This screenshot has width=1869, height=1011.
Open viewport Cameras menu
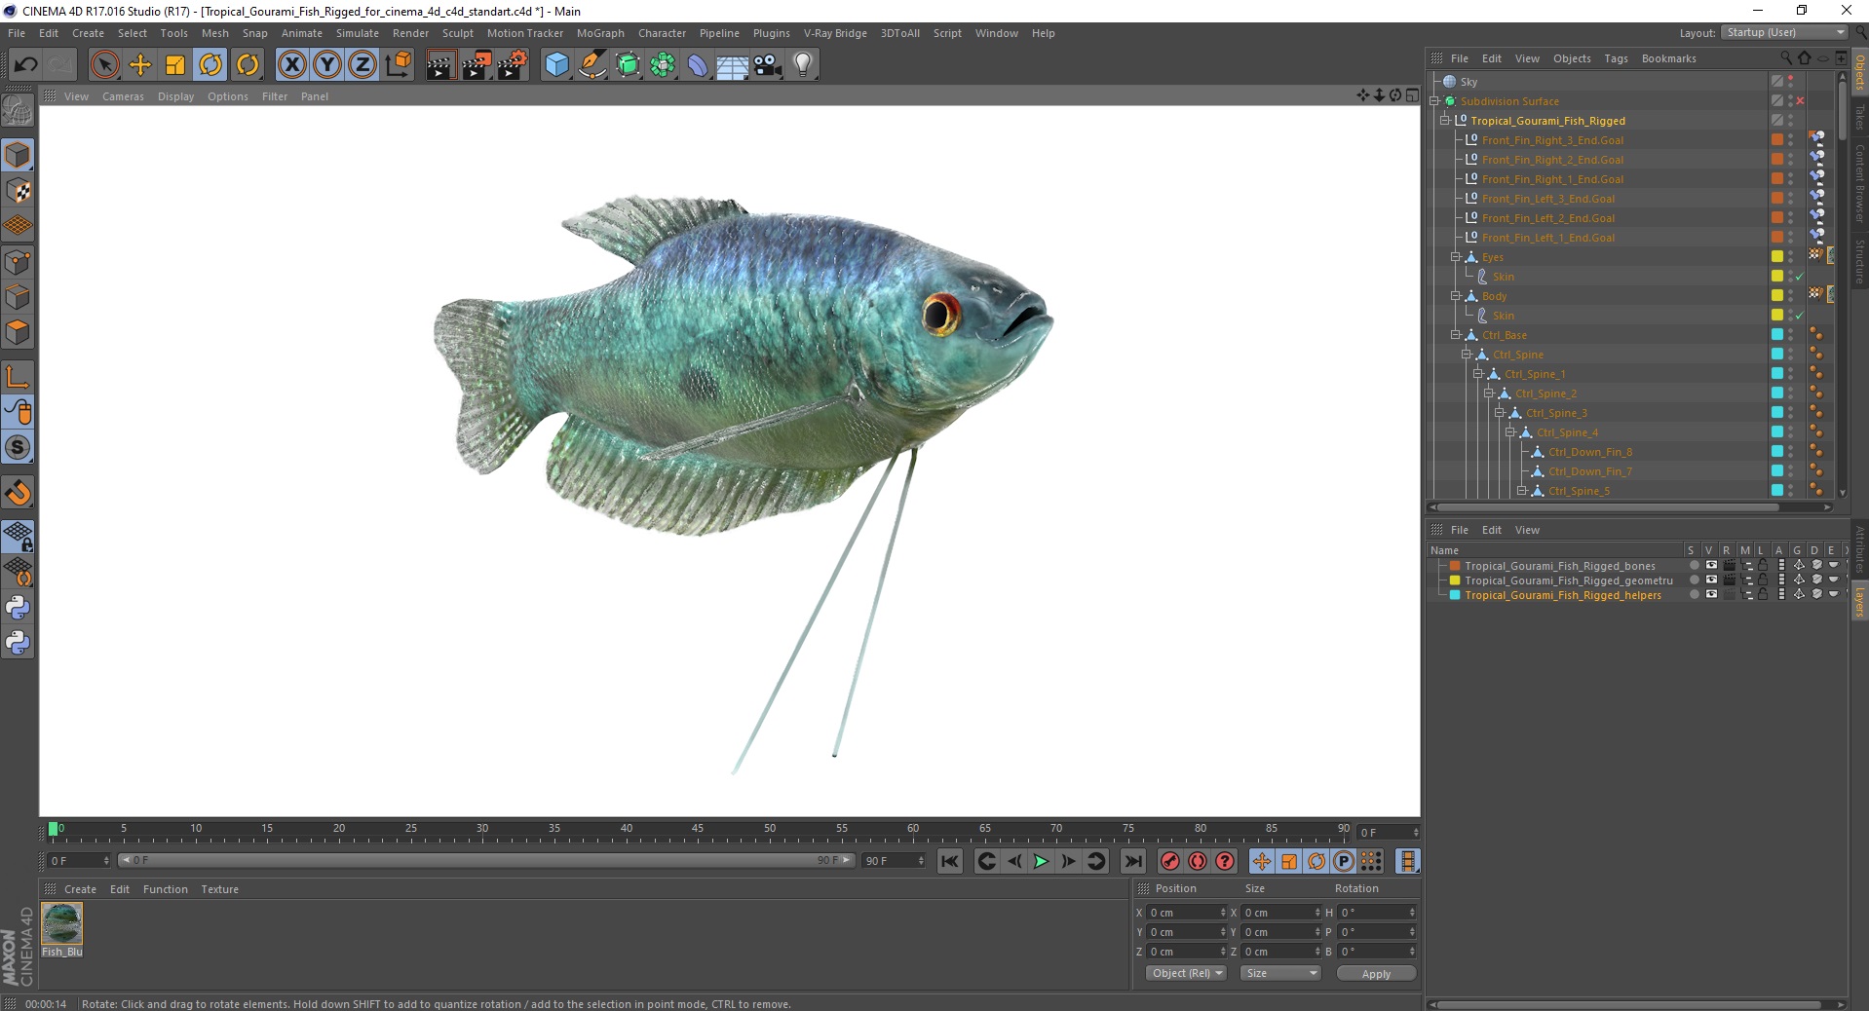(x=123, y=96)
